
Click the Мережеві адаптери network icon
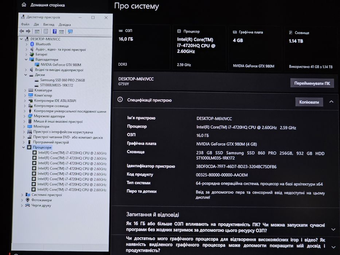click(x=30, y=116)
